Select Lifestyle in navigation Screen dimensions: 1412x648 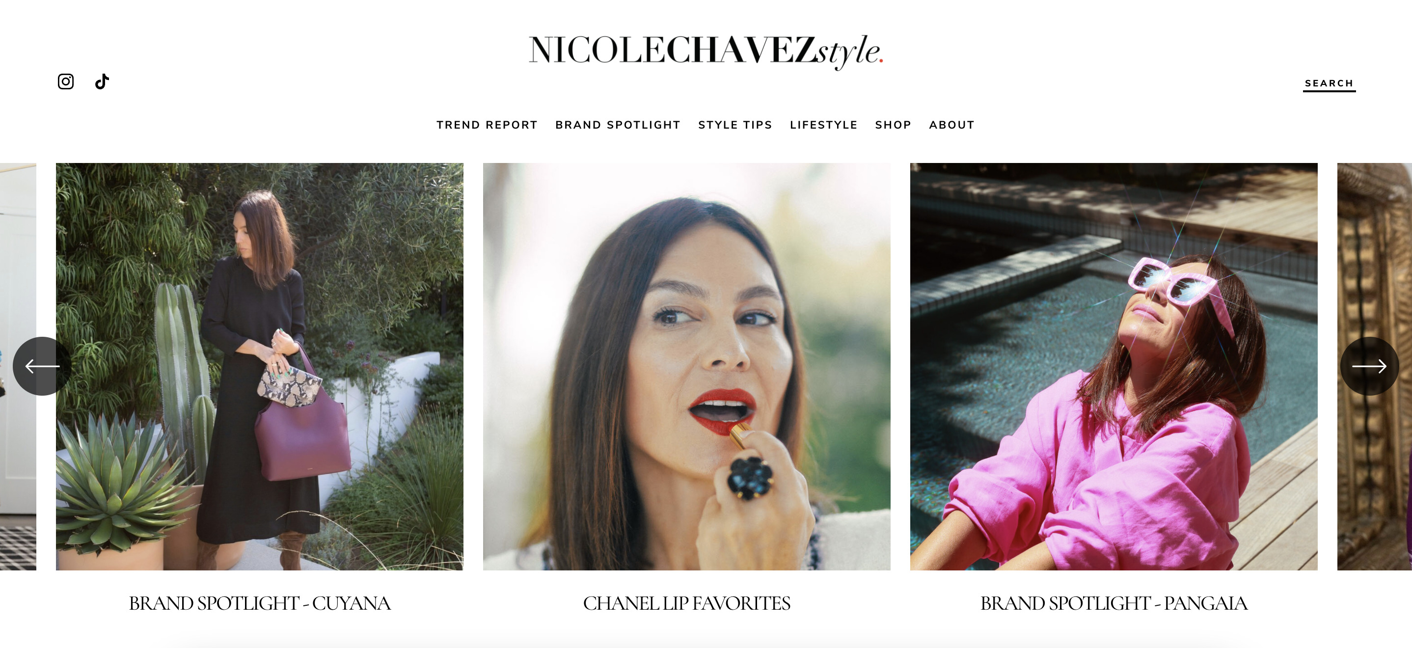click(823, 125)
